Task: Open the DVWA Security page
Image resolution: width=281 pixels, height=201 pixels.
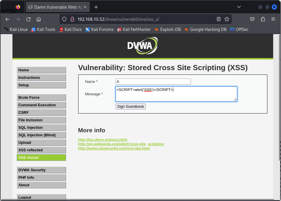Action: click(41, 170)
